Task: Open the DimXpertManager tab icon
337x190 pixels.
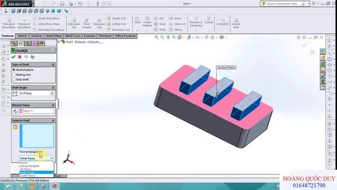Action: [34, 44]
